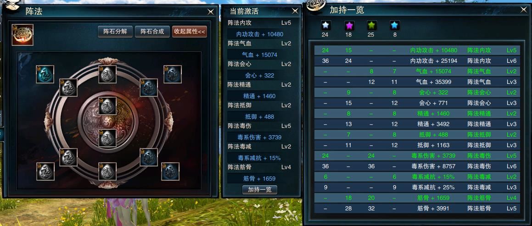Image resolution: width=532 pixels, height=226 pixels.
Task: Click the green star icon above 25
Action: [x=371, y=25]
